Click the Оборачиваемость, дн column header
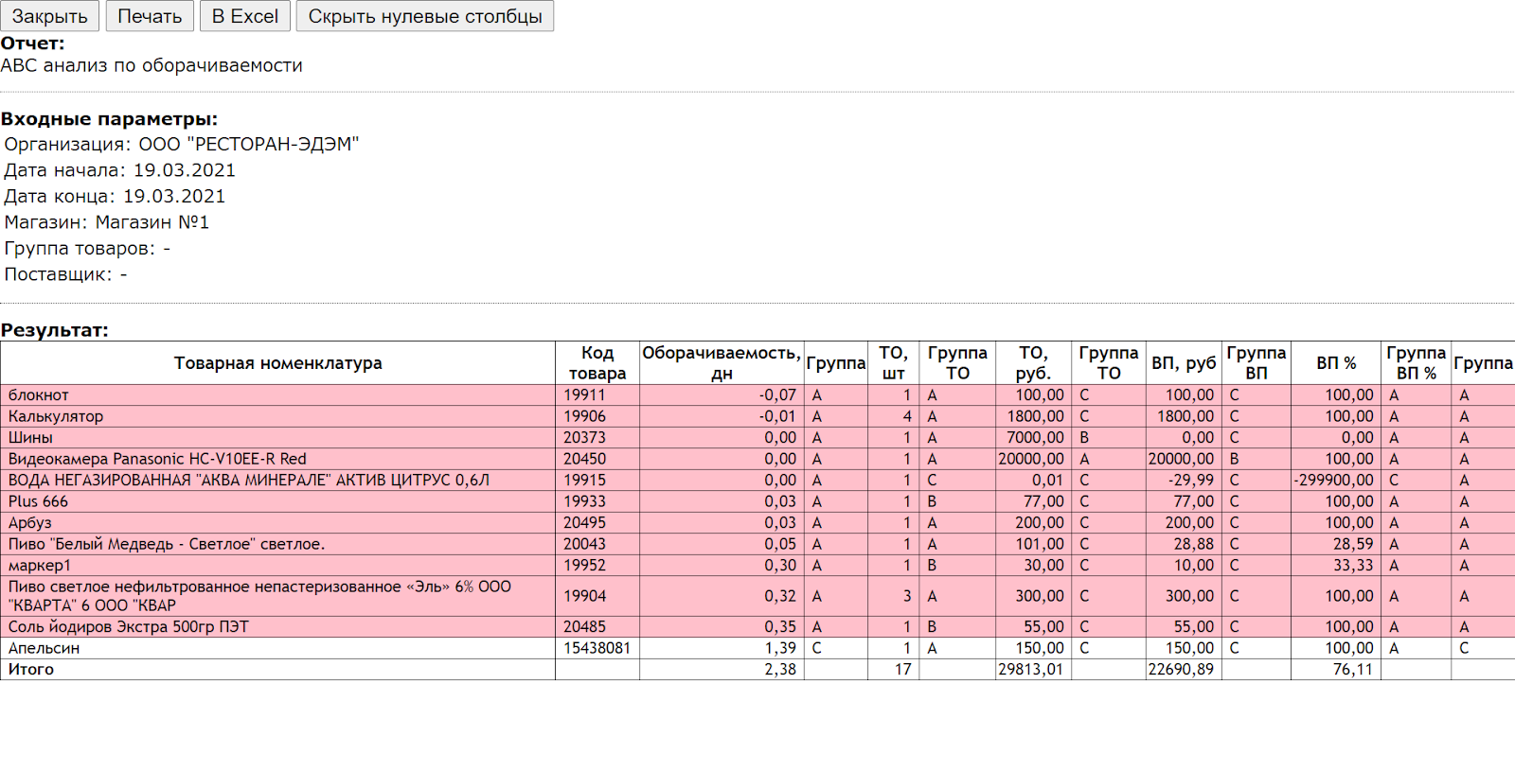Image resolution: width=1515 pixels, height=771 pixels. pyautogui.click(x=721, y=363)
